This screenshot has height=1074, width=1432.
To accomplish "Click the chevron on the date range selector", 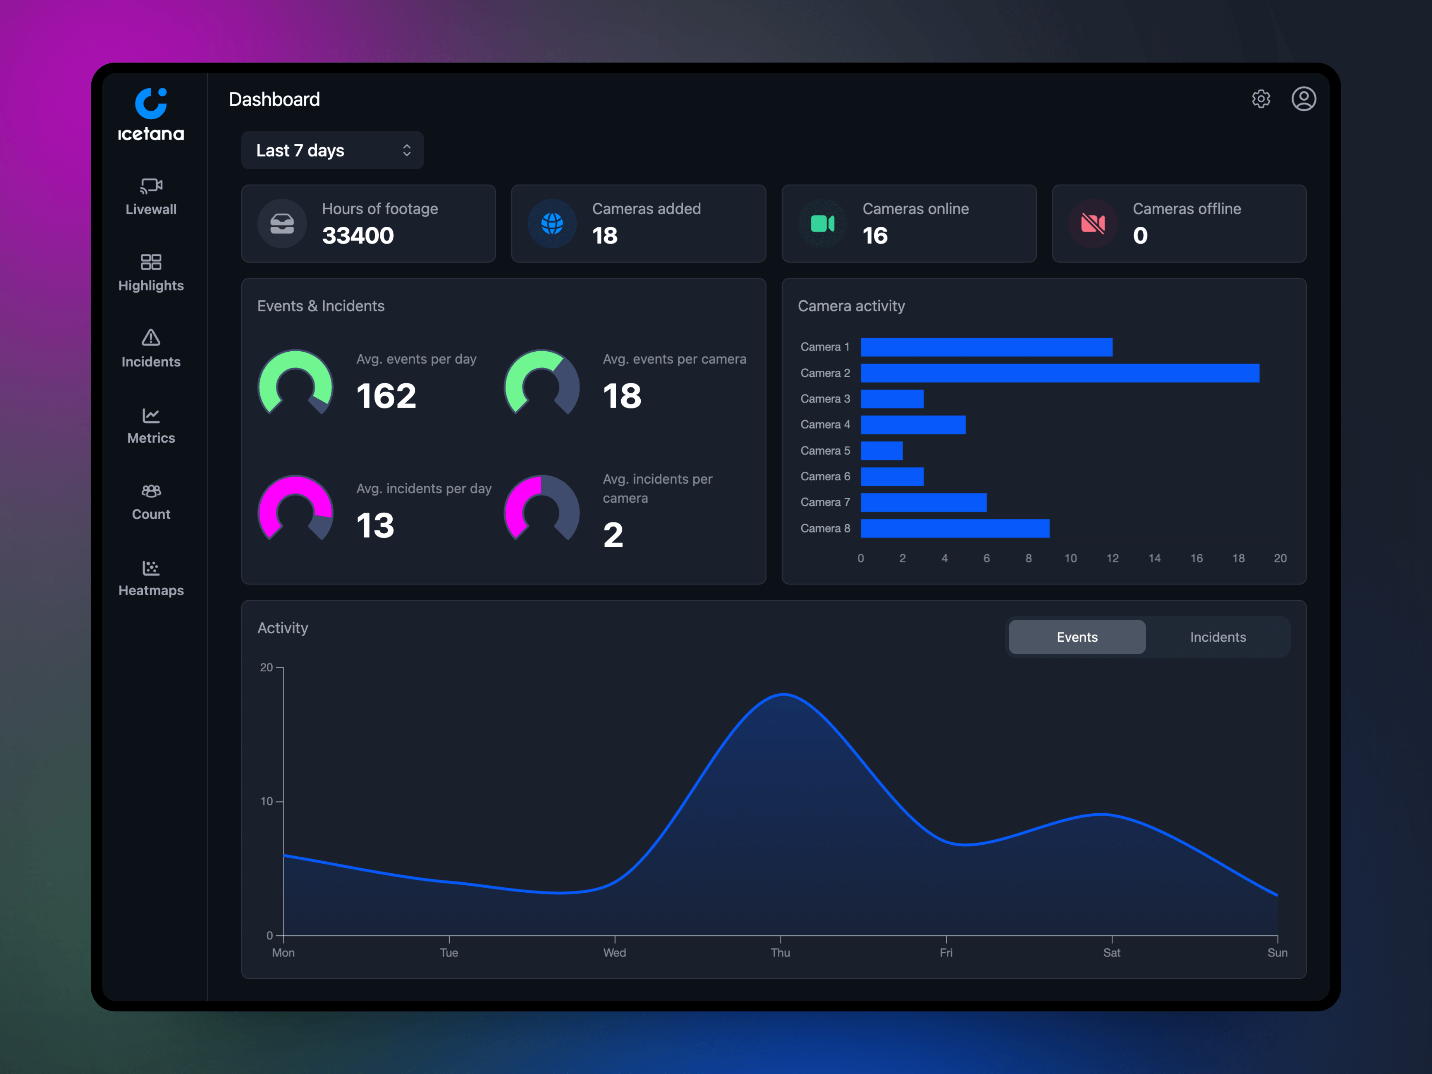I will [406, 150].
